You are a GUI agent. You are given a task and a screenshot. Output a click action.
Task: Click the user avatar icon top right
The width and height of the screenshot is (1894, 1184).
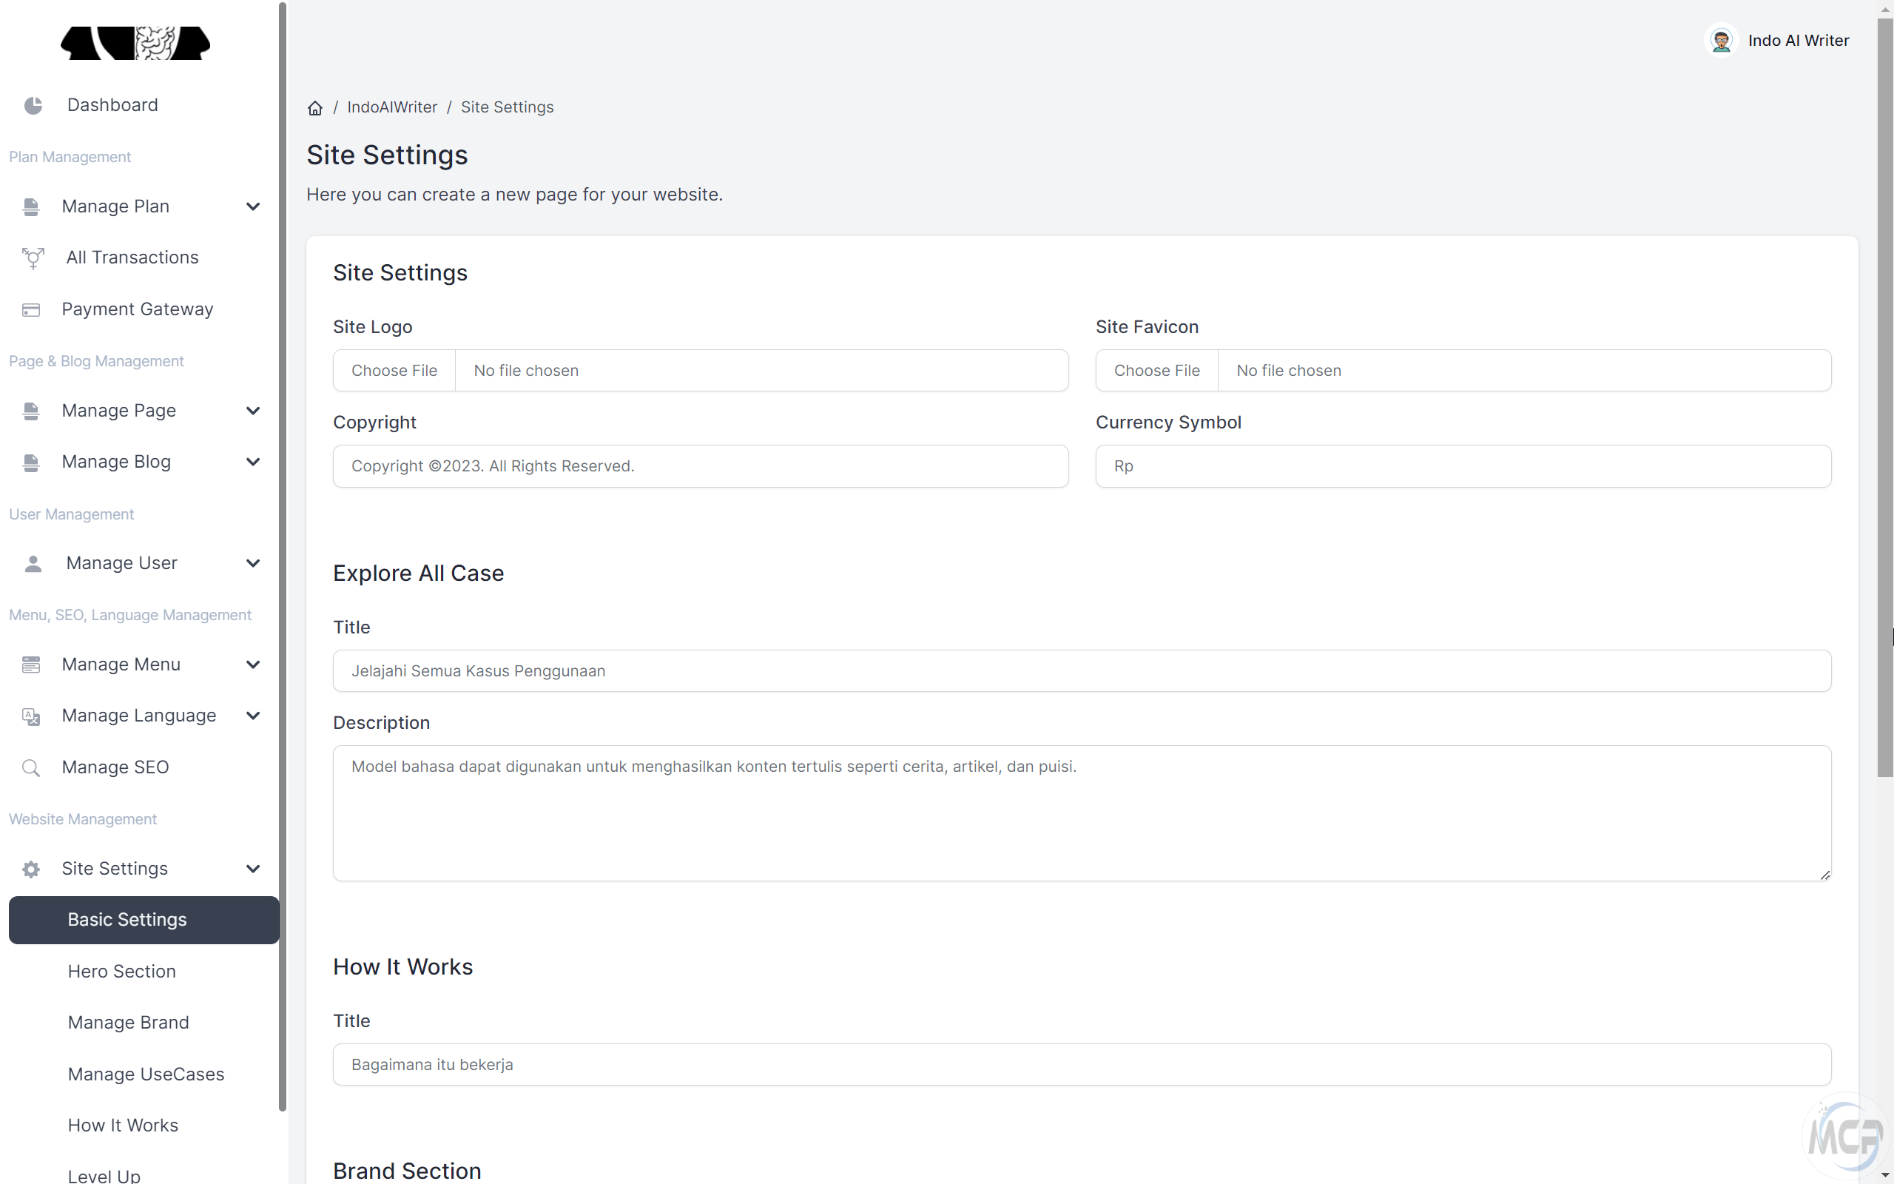click(1721, 41)
